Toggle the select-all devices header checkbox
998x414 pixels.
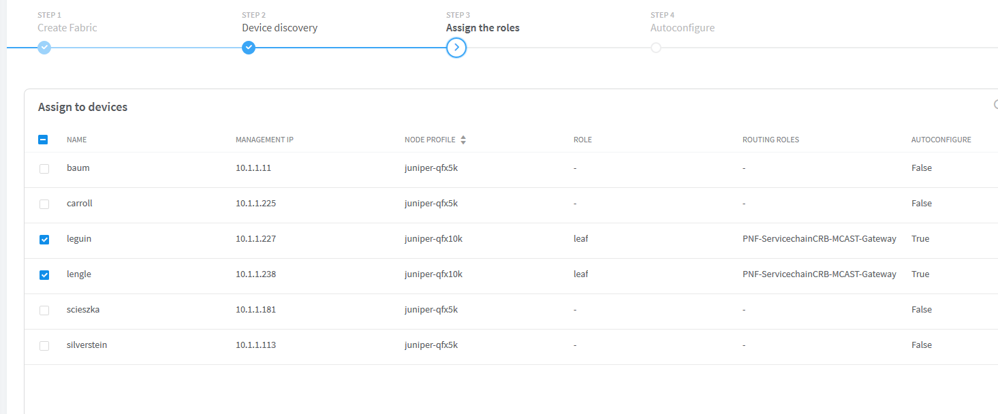pos(43,140)
